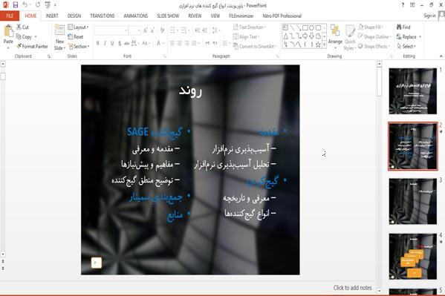Image resolution: width=445 pixels, height=296 pixels.
Task: Open the Section dropdown
Action: click(x=79, y=46)
